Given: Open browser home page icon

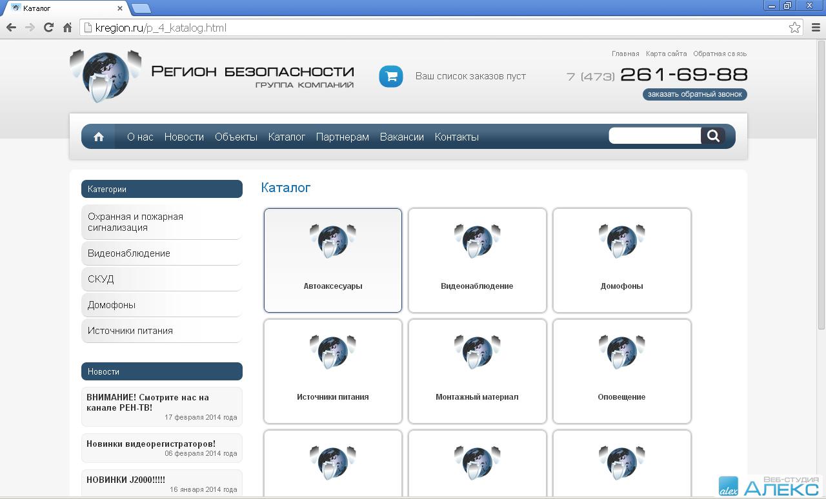Looking at the screenshot, I should click(67, 27).
